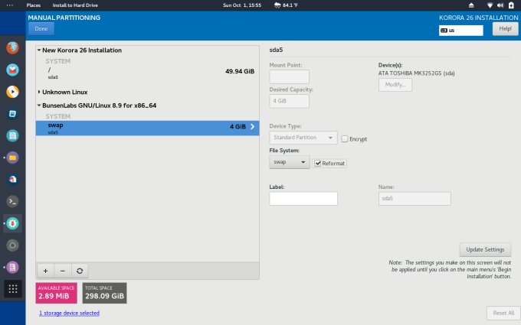Select the root / sda8 partition row
Screen dimensions: 521x325
(148, 73)
